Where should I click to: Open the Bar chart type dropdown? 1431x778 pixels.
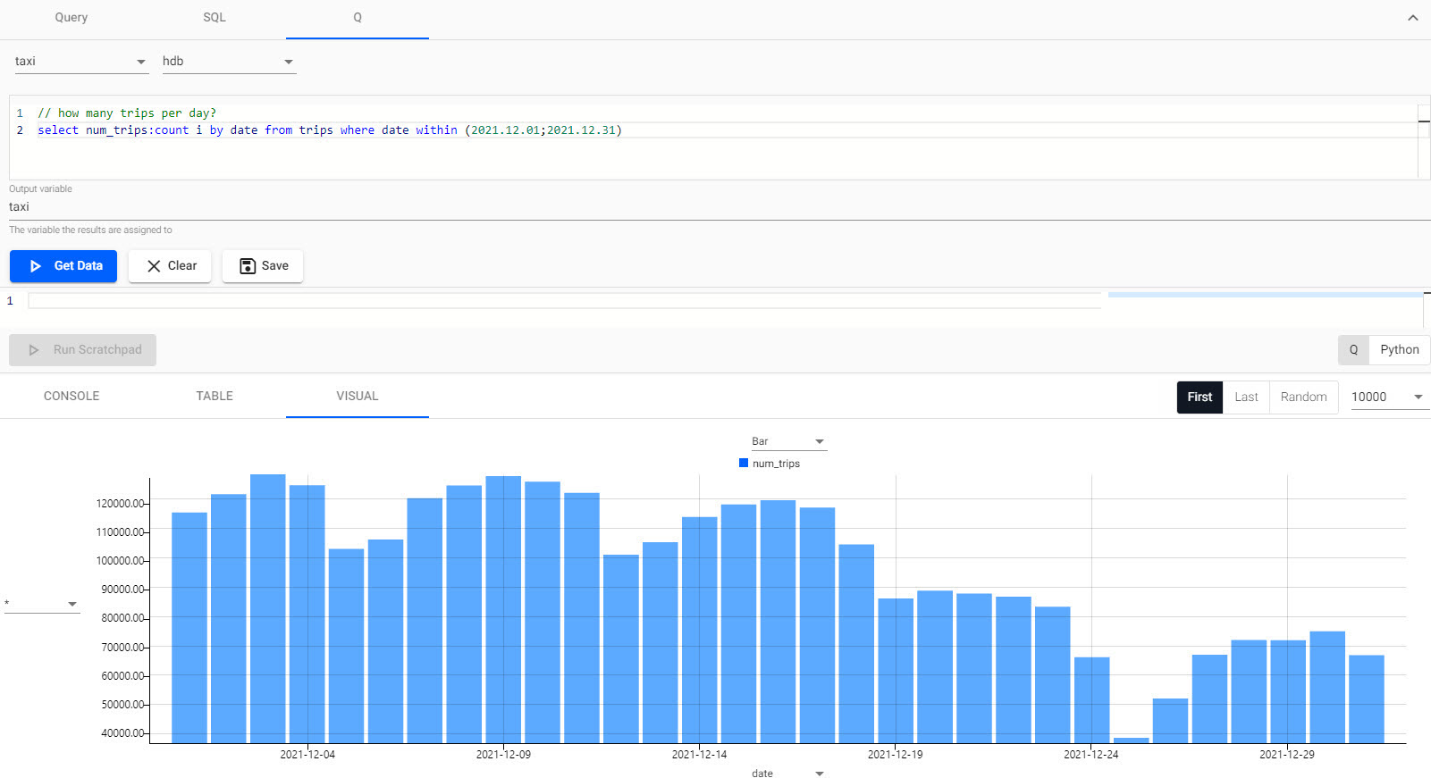tap(787, 441)
